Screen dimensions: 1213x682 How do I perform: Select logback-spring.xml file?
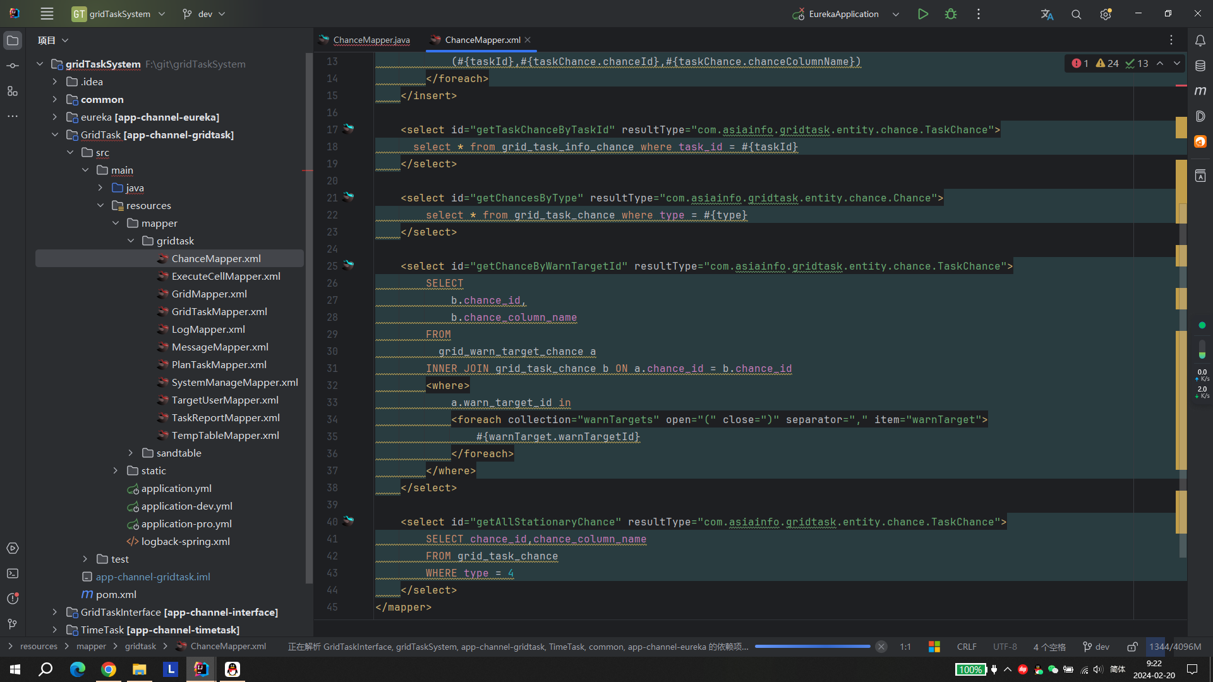pyautogui.click(x=185, y=541)
